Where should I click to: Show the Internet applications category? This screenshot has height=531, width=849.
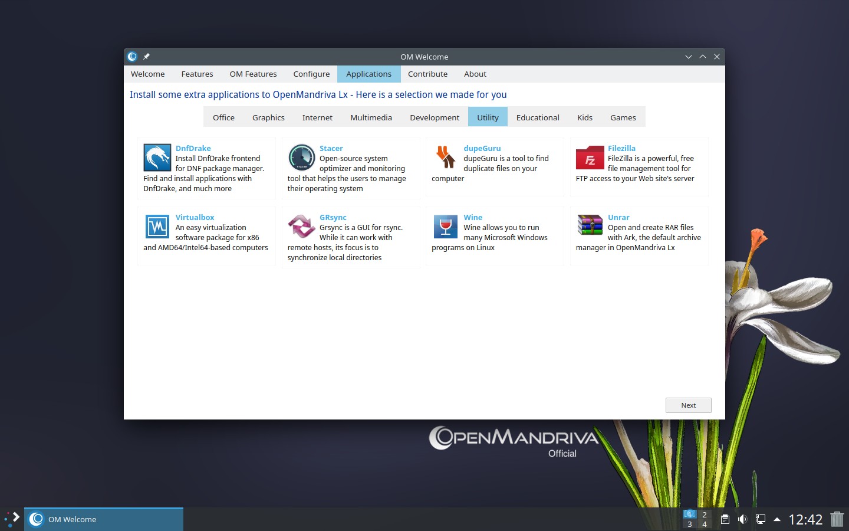317,117
